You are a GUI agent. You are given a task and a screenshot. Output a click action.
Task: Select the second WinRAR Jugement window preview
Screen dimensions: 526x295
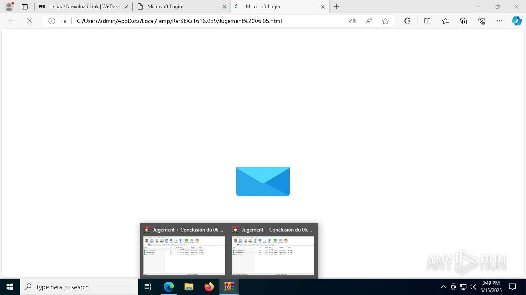[273, 251]
